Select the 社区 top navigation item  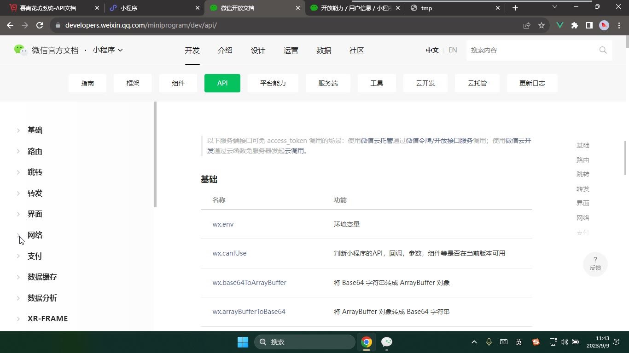[357, 50]
